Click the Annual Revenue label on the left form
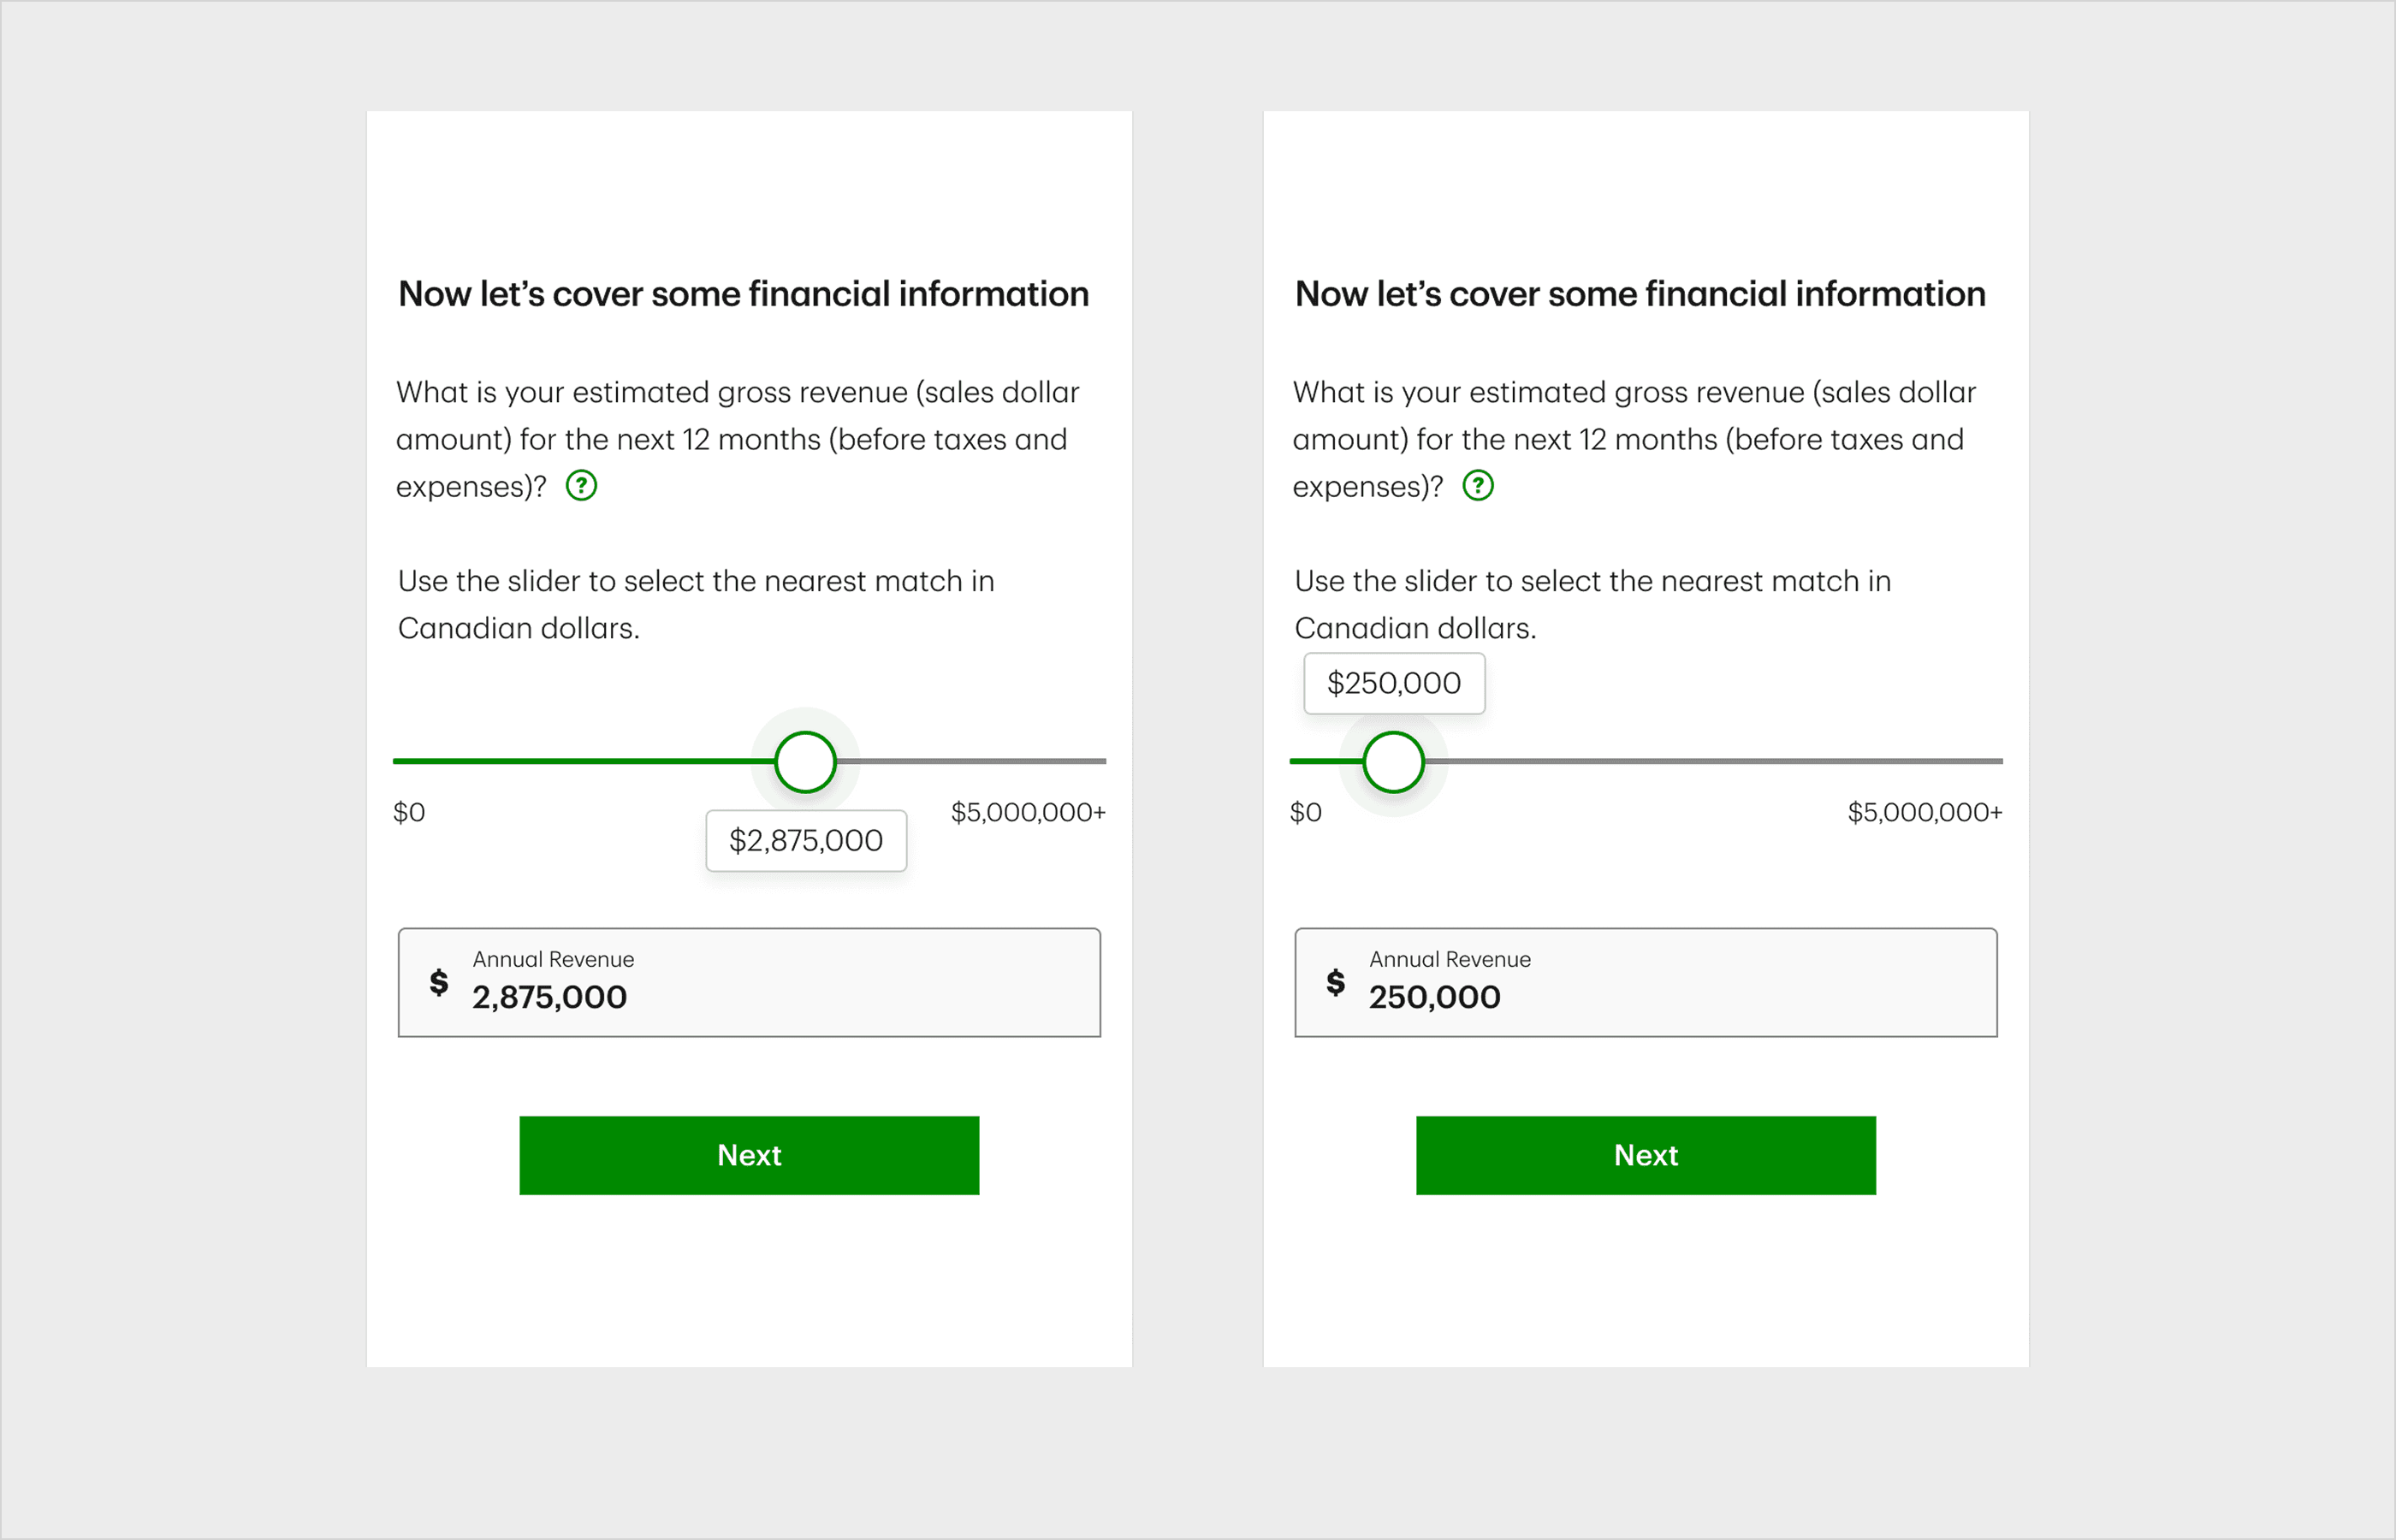 click(552, 958)
